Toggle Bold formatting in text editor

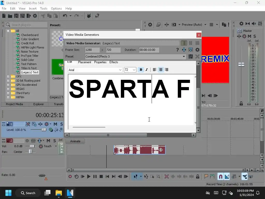[x=141, y=70]
